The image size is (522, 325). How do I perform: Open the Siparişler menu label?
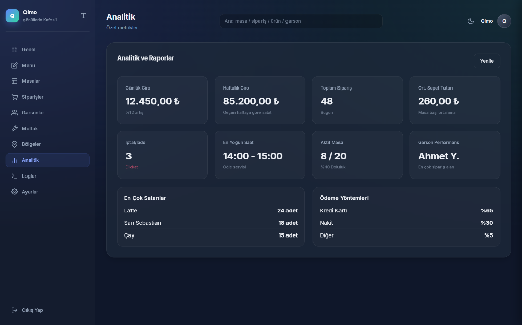[33, 97]
